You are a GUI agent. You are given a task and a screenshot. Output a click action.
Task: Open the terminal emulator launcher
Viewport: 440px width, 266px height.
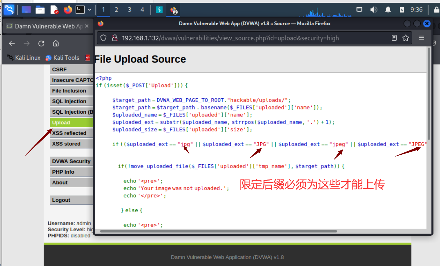[x=80, y=10]
